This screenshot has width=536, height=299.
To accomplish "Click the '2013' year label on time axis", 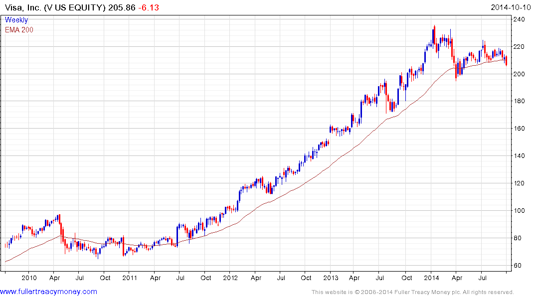I will [331, 278].
